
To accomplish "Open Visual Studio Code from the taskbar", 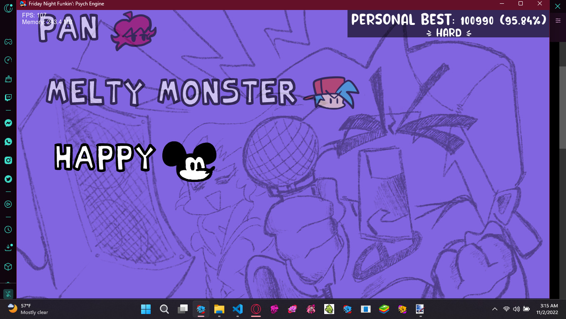I will click(238, 309).
